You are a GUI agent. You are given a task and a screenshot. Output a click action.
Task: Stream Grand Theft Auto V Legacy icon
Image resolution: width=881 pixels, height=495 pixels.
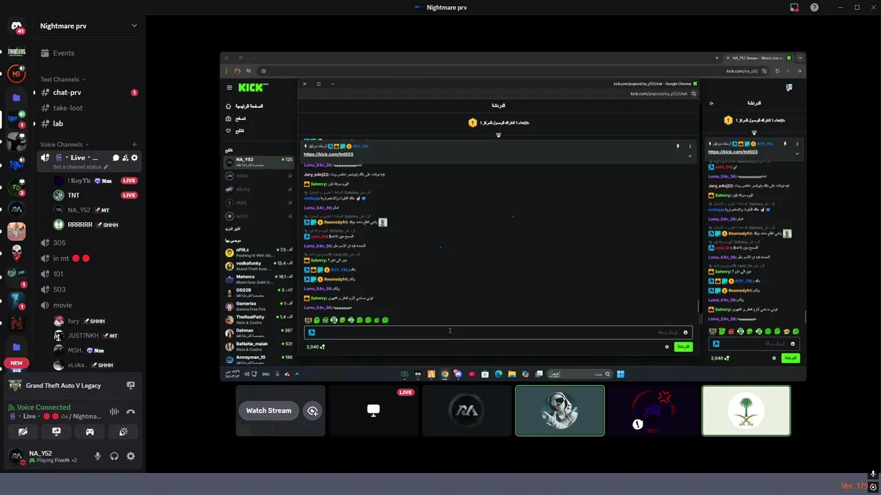coord(131,386)
